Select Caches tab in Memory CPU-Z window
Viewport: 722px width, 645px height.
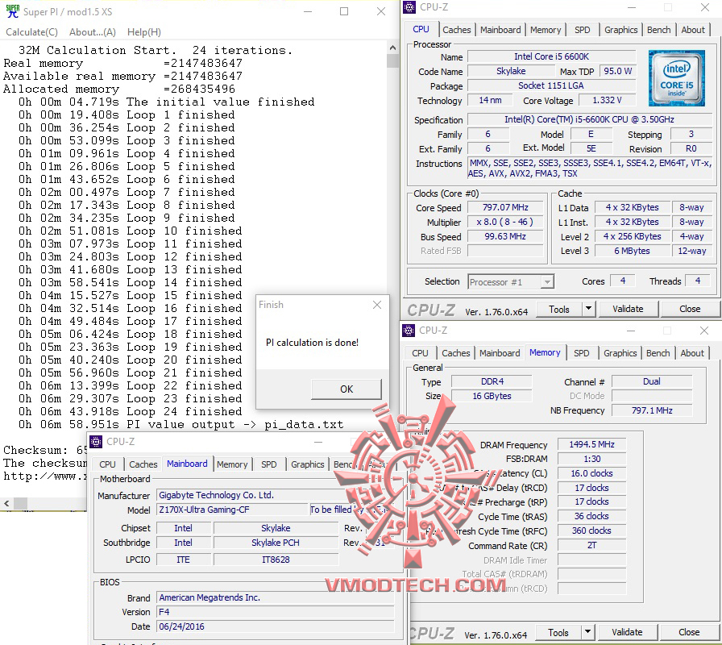pos(455,353)
